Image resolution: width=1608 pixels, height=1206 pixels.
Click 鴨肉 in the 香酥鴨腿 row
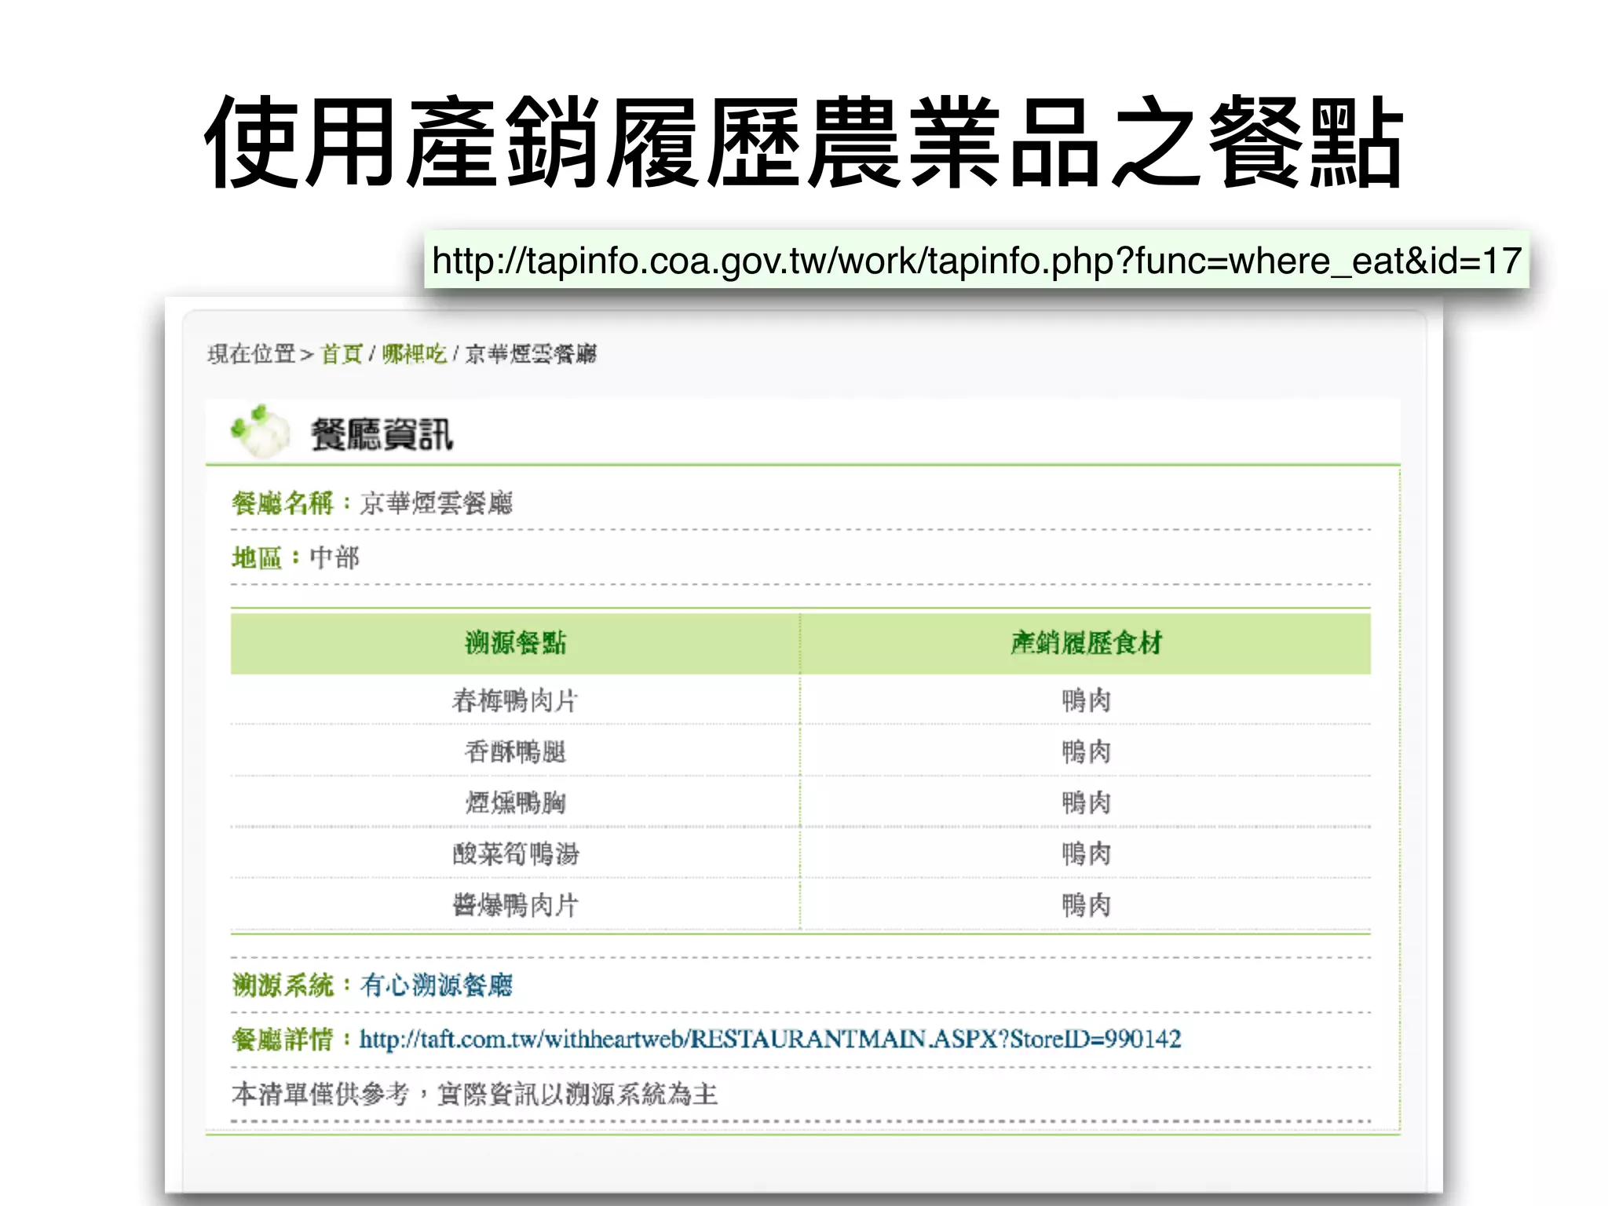(x=1086, y=751)
